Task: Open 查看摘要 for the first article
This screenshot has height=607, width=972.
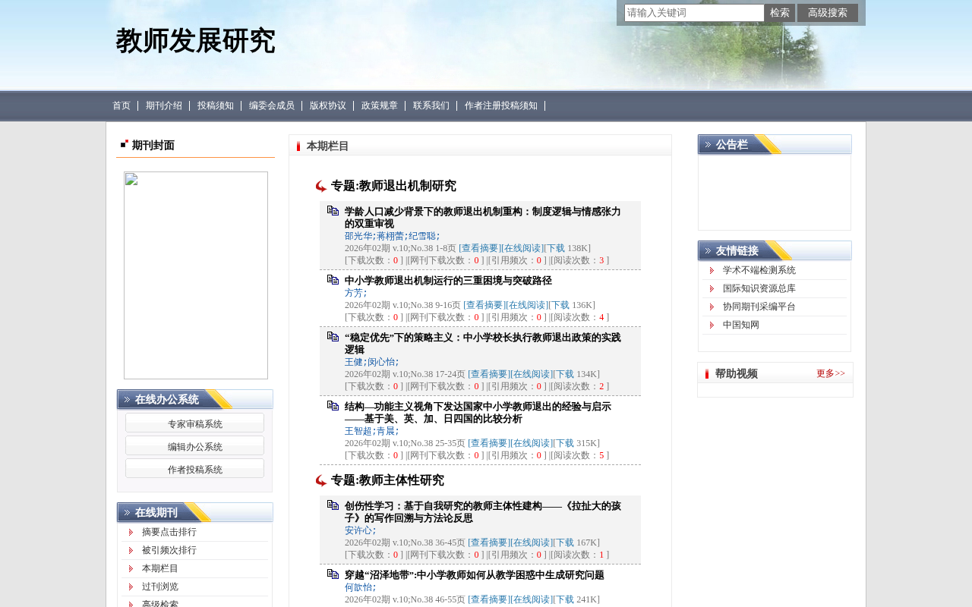Action: (x=480, y=248)
